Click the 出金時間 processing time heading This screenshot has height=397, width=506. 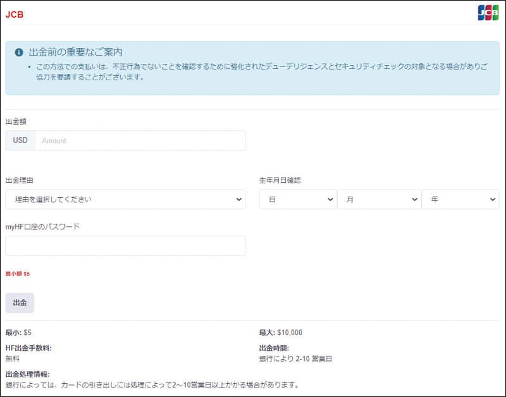coord(274,348)
